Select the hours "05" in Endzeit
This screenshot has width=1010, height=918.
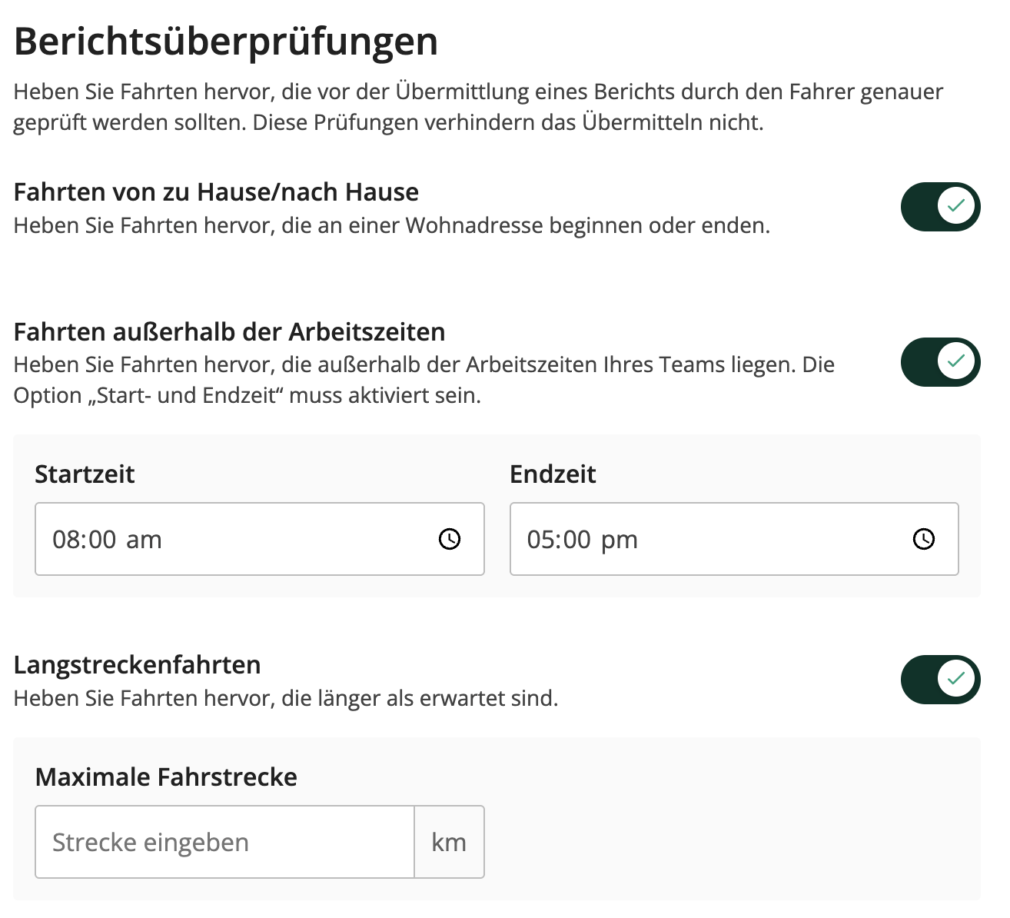[x=540, y=540]
